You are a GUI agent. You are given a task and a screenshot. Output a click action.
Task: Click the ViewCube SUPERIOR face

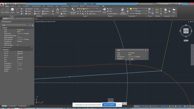[x=186, y=31]
